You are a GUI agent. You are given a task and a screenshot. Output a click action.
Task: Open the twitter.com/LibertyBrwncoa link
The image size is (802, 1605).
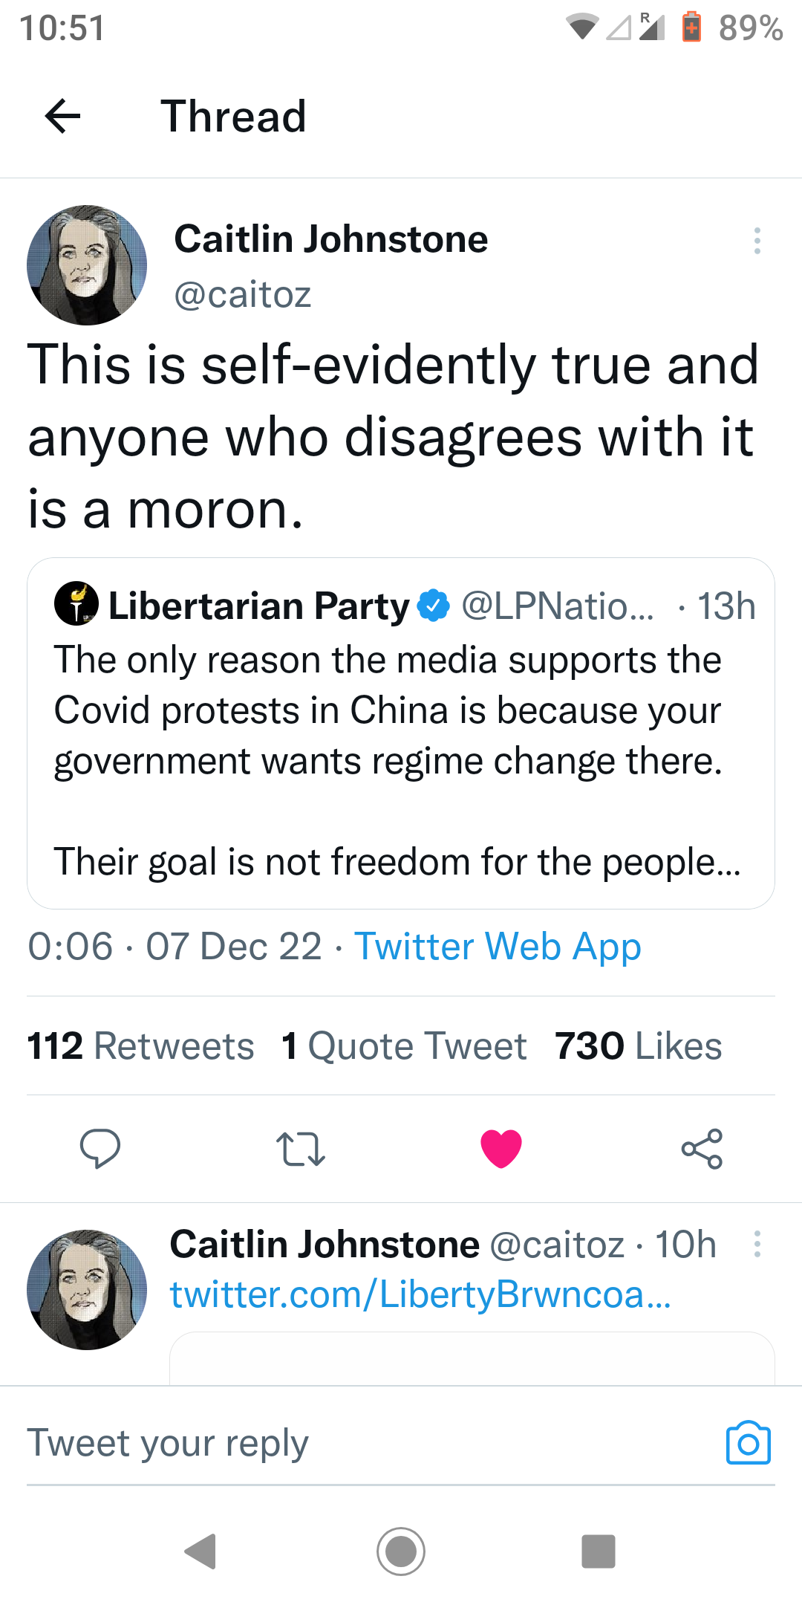point(420,1294)
